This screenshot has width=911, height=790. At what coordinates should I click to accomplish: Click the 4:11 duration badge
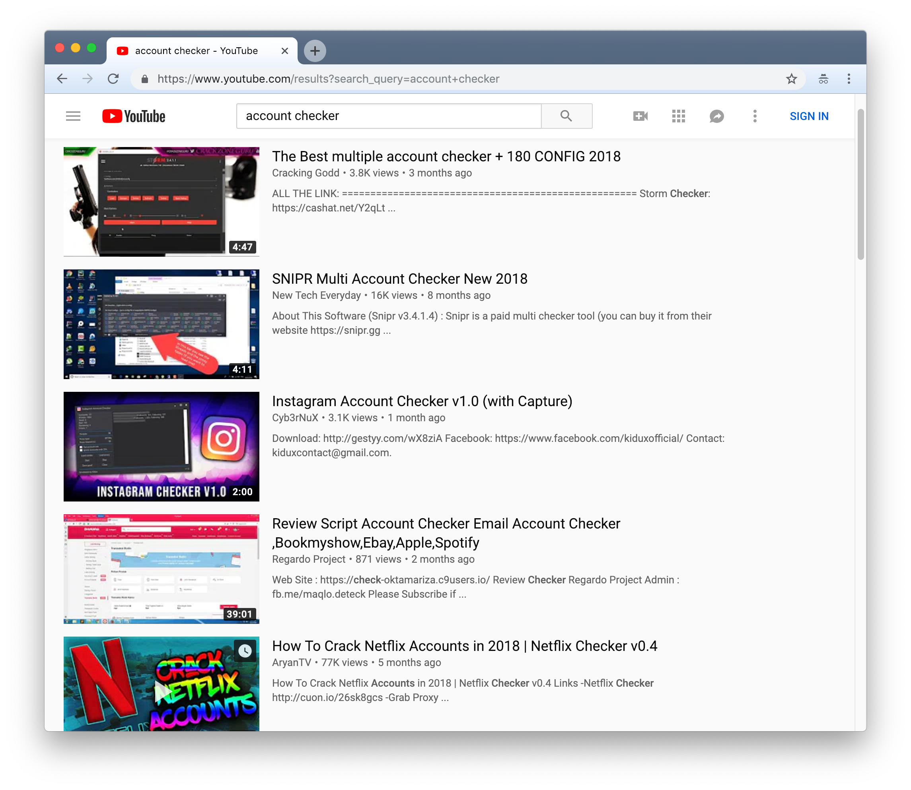tap(242, 370)
